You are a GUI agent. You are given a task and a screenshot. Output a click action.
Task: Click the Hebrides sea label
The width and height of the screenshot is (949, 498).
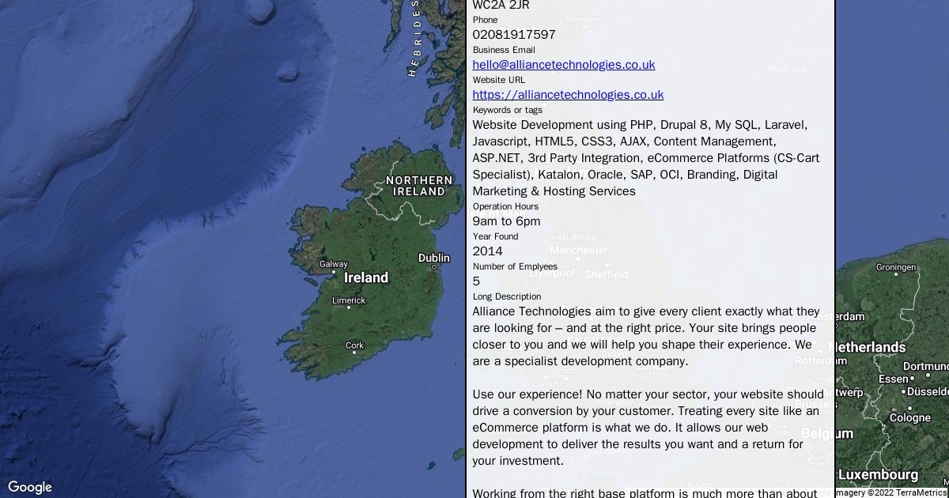[x=413, y=40]
